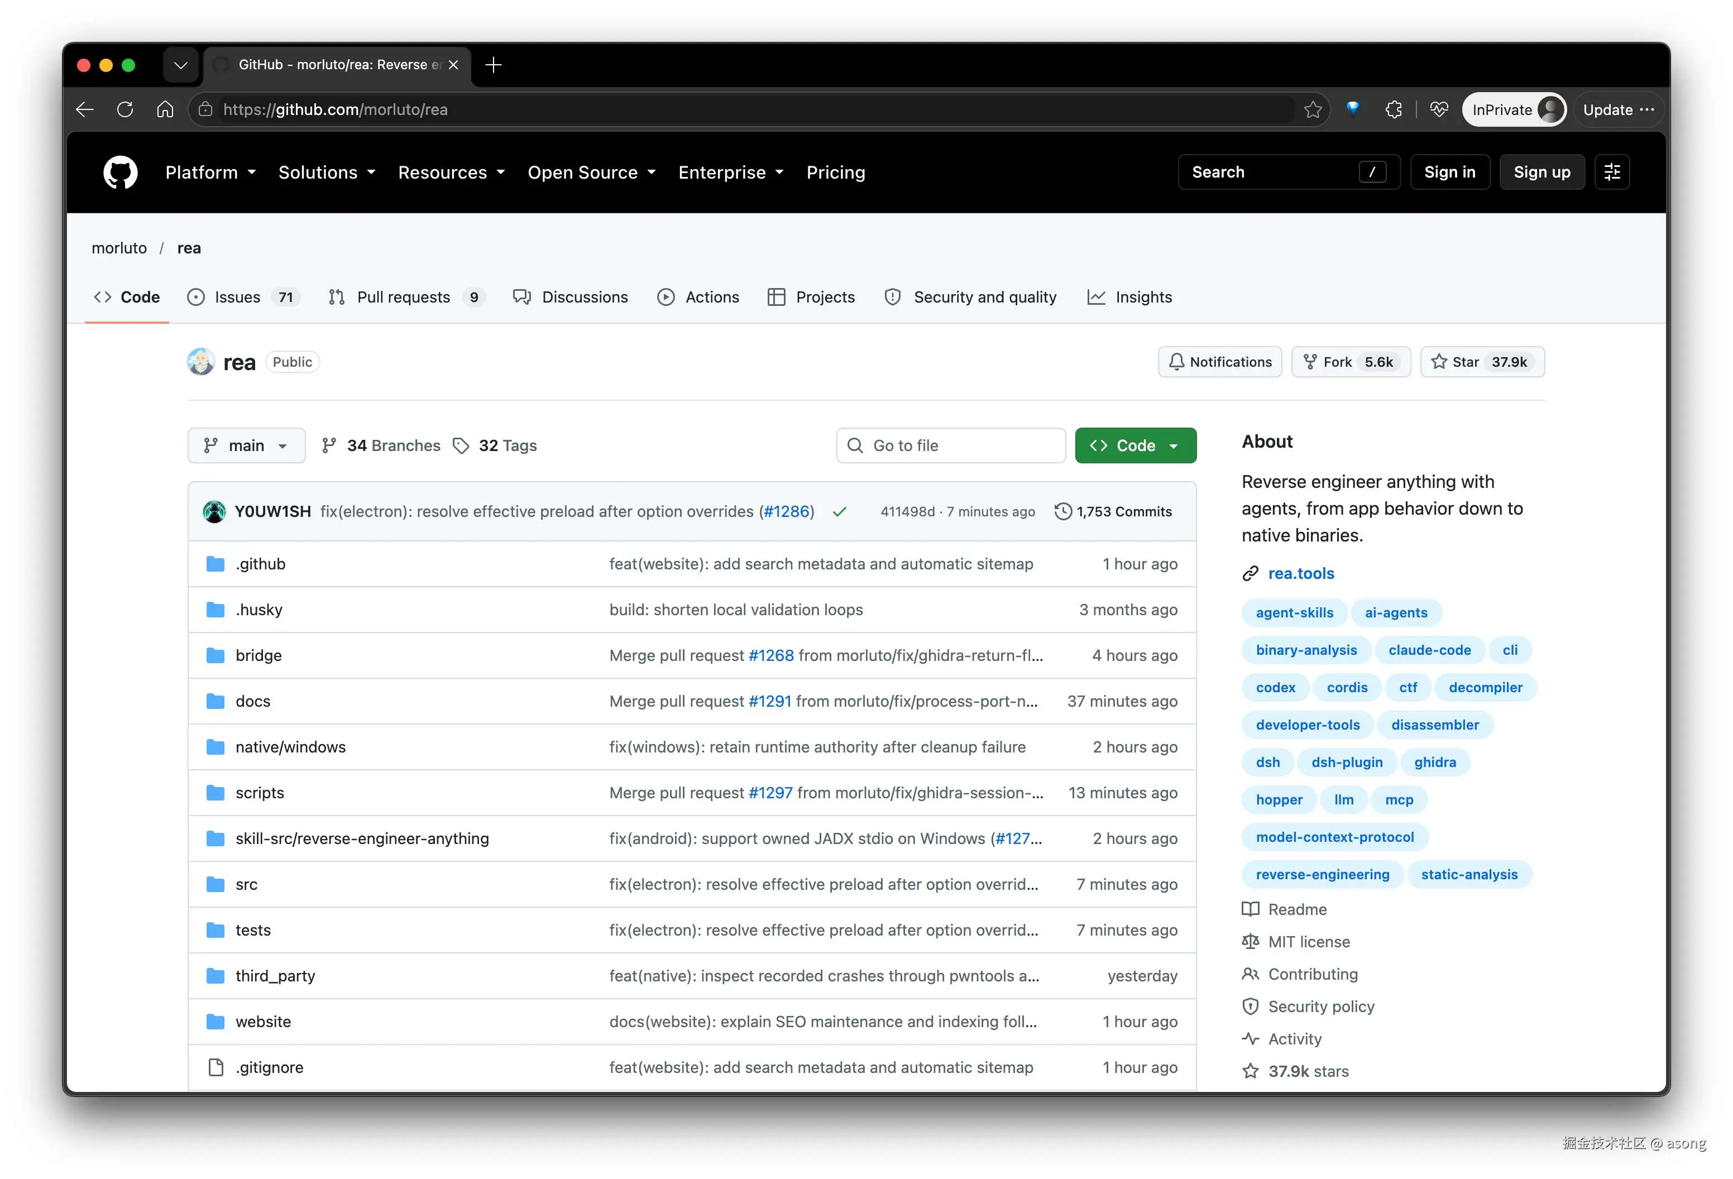Open the appearance settings sliders icon

pyautogui.click(x=1612, y=172)
